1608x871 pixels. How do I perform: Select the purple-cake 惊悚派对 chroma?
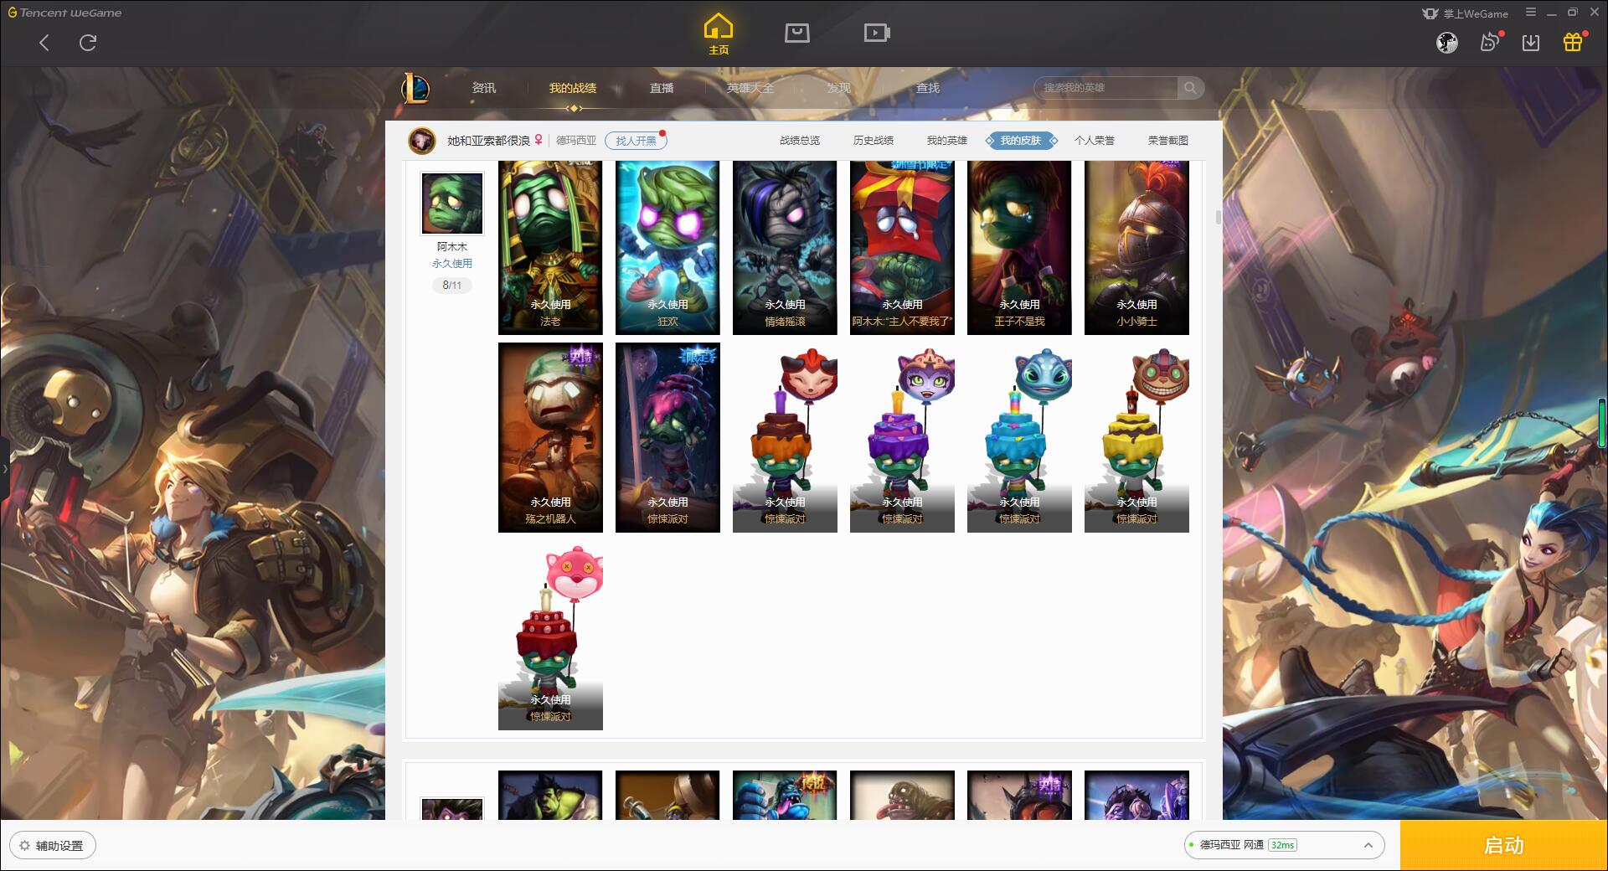[902, 437]
